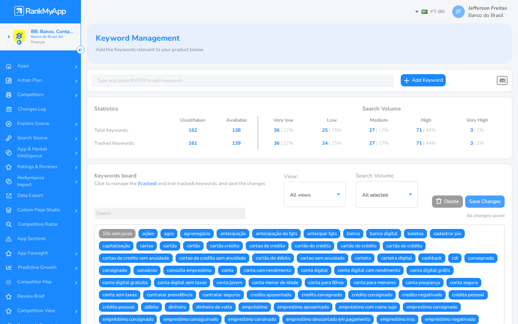Open Predictive Growth menu item
518x324 pixels.
click(37, 267)
